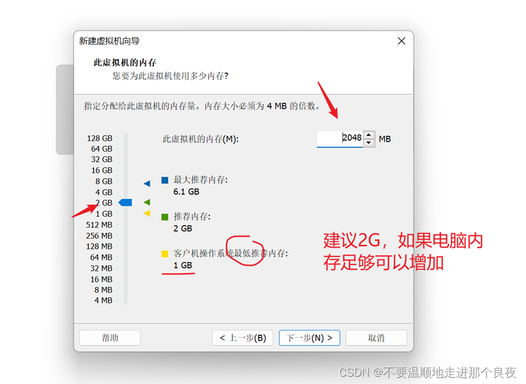
Task: Select 1 GB on the memory scale
Action: (103, 214)
